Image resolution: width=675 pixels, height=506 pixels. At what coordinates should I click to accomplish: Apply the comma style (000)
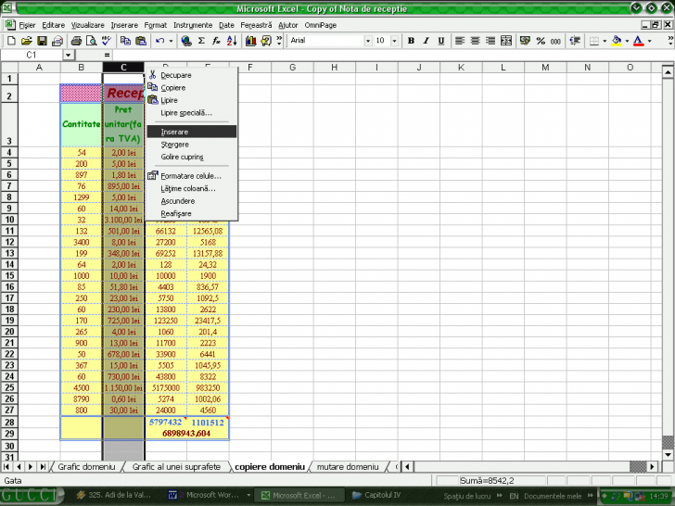pos(555,41)
